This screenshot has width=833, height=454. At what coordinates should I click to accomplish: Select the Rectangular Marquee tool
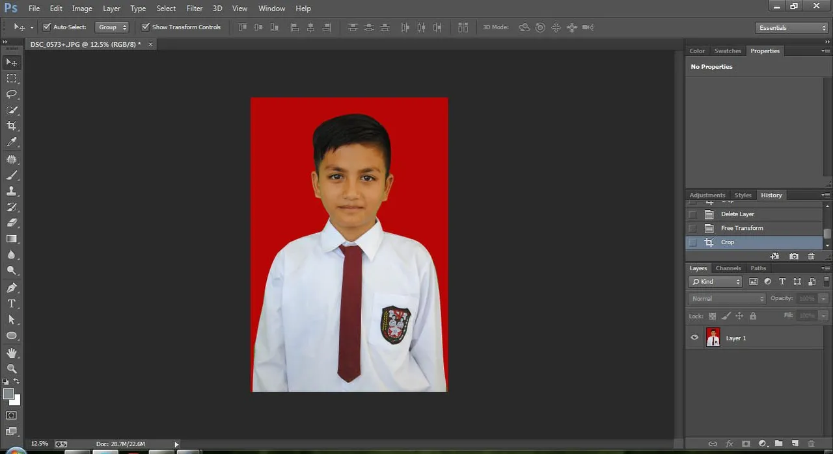click(x=12, y=78)
